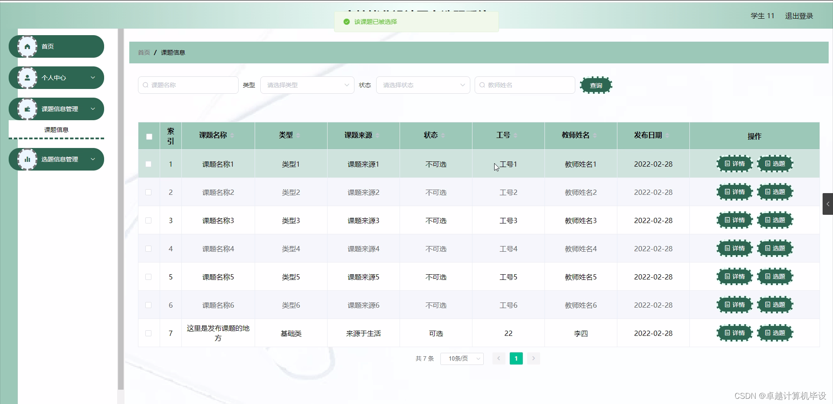Click 选题 for 课题名称4
The image size is (833, 404).
(x=775, y=248)
